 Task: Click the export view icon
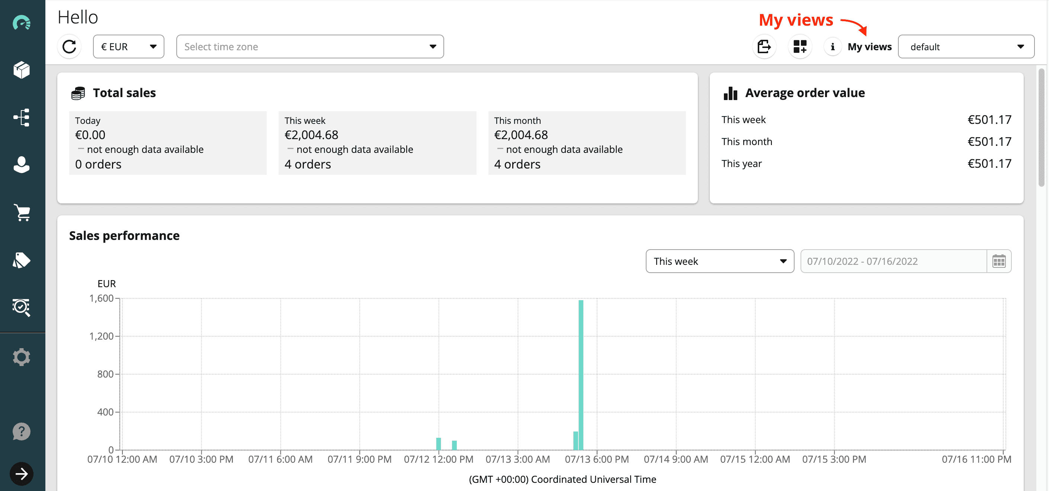764,46
